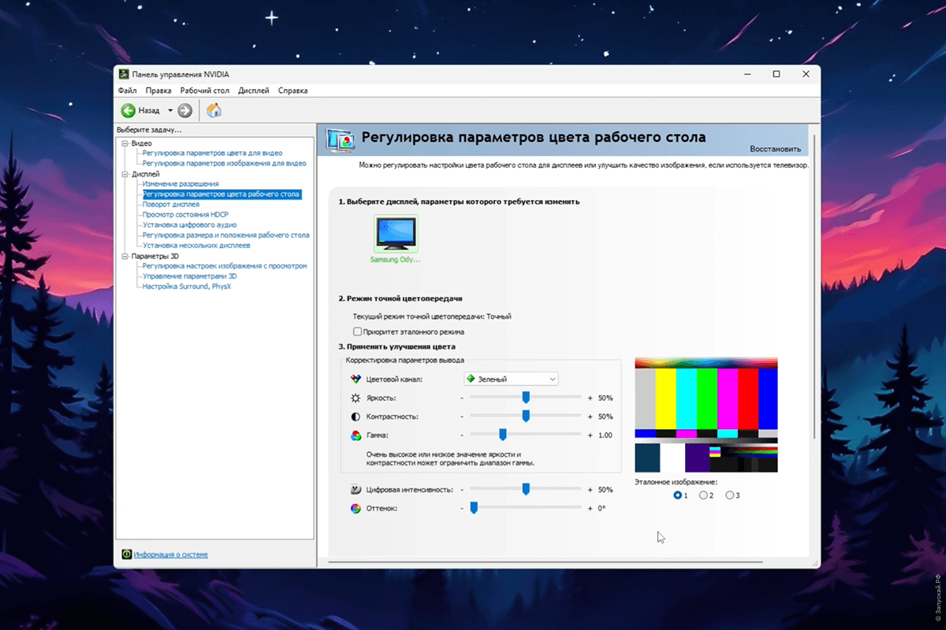This screenshot has width=946, height=630.
Task: Click the digital vibrance icon
Action: pyautogui.click(x=356, y=490)
